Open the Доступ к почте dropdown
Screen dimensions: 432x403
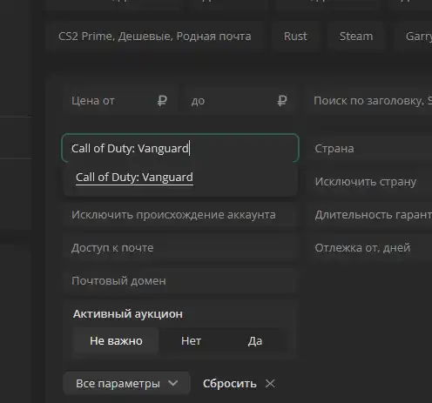[180, 248]
